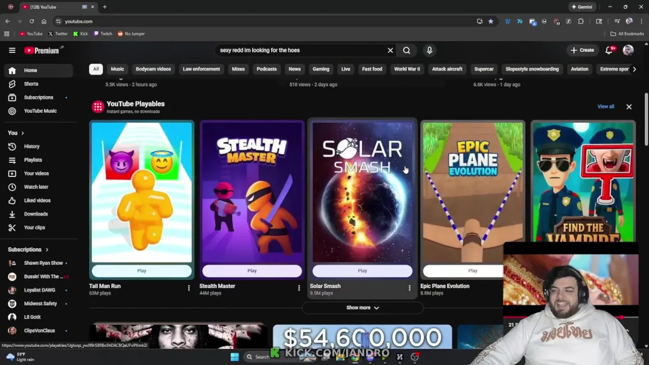
Task: Click View all Playables link
Action: click(x=606, y=106)
